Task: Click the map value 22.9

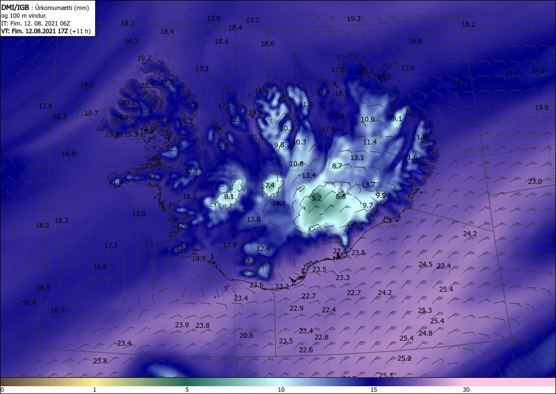Action: pos(296,308)
